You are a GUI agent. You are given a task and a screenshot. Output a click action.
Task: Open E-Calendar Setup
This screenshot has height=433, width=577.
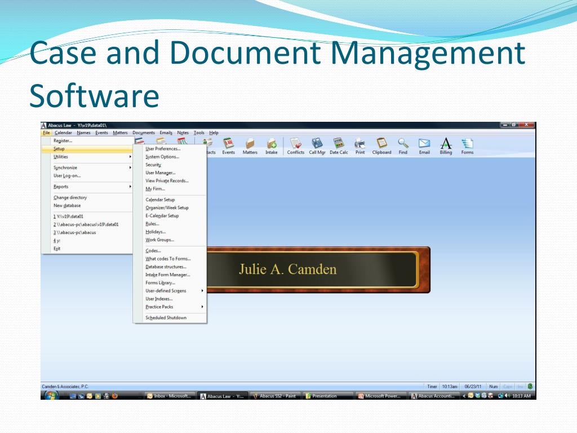click(x=170, y=216)
